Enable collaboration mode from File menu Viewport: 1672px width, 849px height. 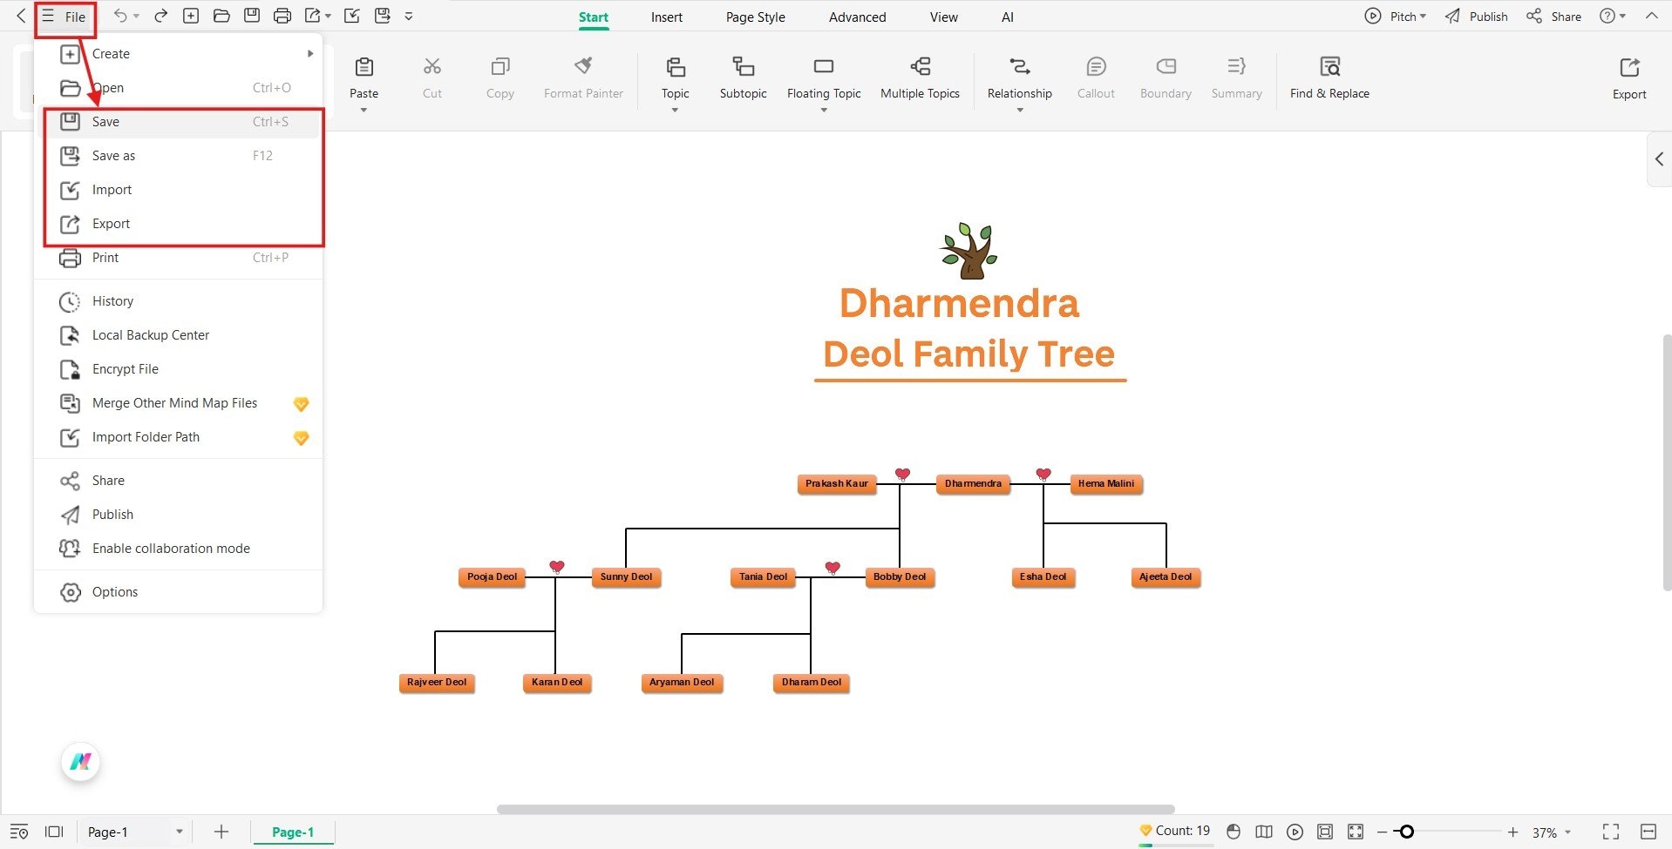(171, 549)
